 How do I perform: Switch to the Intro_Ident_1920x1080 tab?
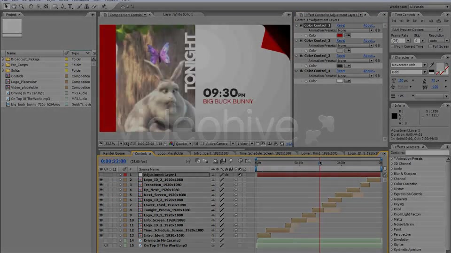pyautogui.click(x=211, y=154)
